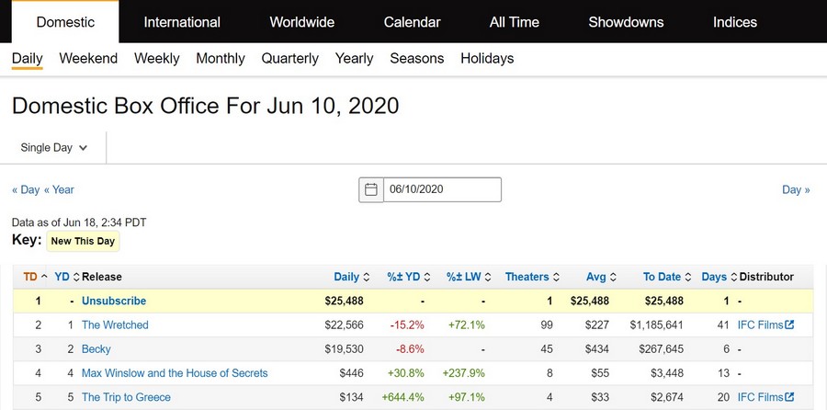Screen dimensions: 827x410
Task: Switch to the International tab
Action: click(182, 22)
